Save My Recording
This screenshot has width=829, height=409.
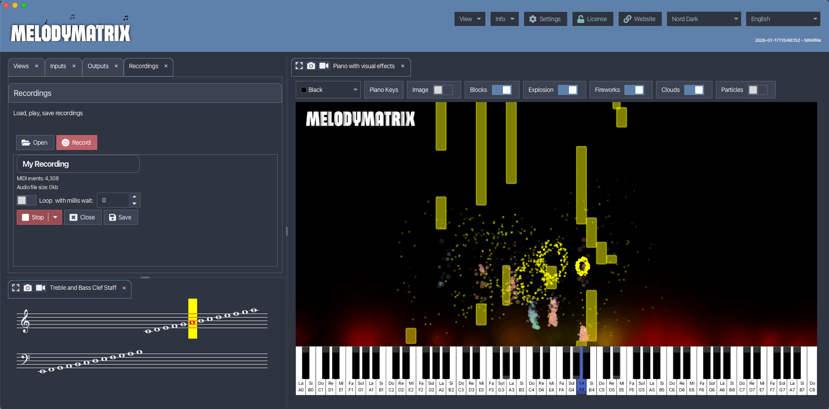point(121,217)
